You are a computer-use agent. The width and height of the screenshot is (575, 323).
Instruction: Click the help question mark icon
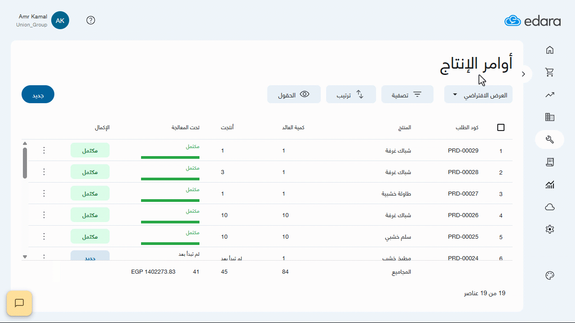click(x=91, y=20)
